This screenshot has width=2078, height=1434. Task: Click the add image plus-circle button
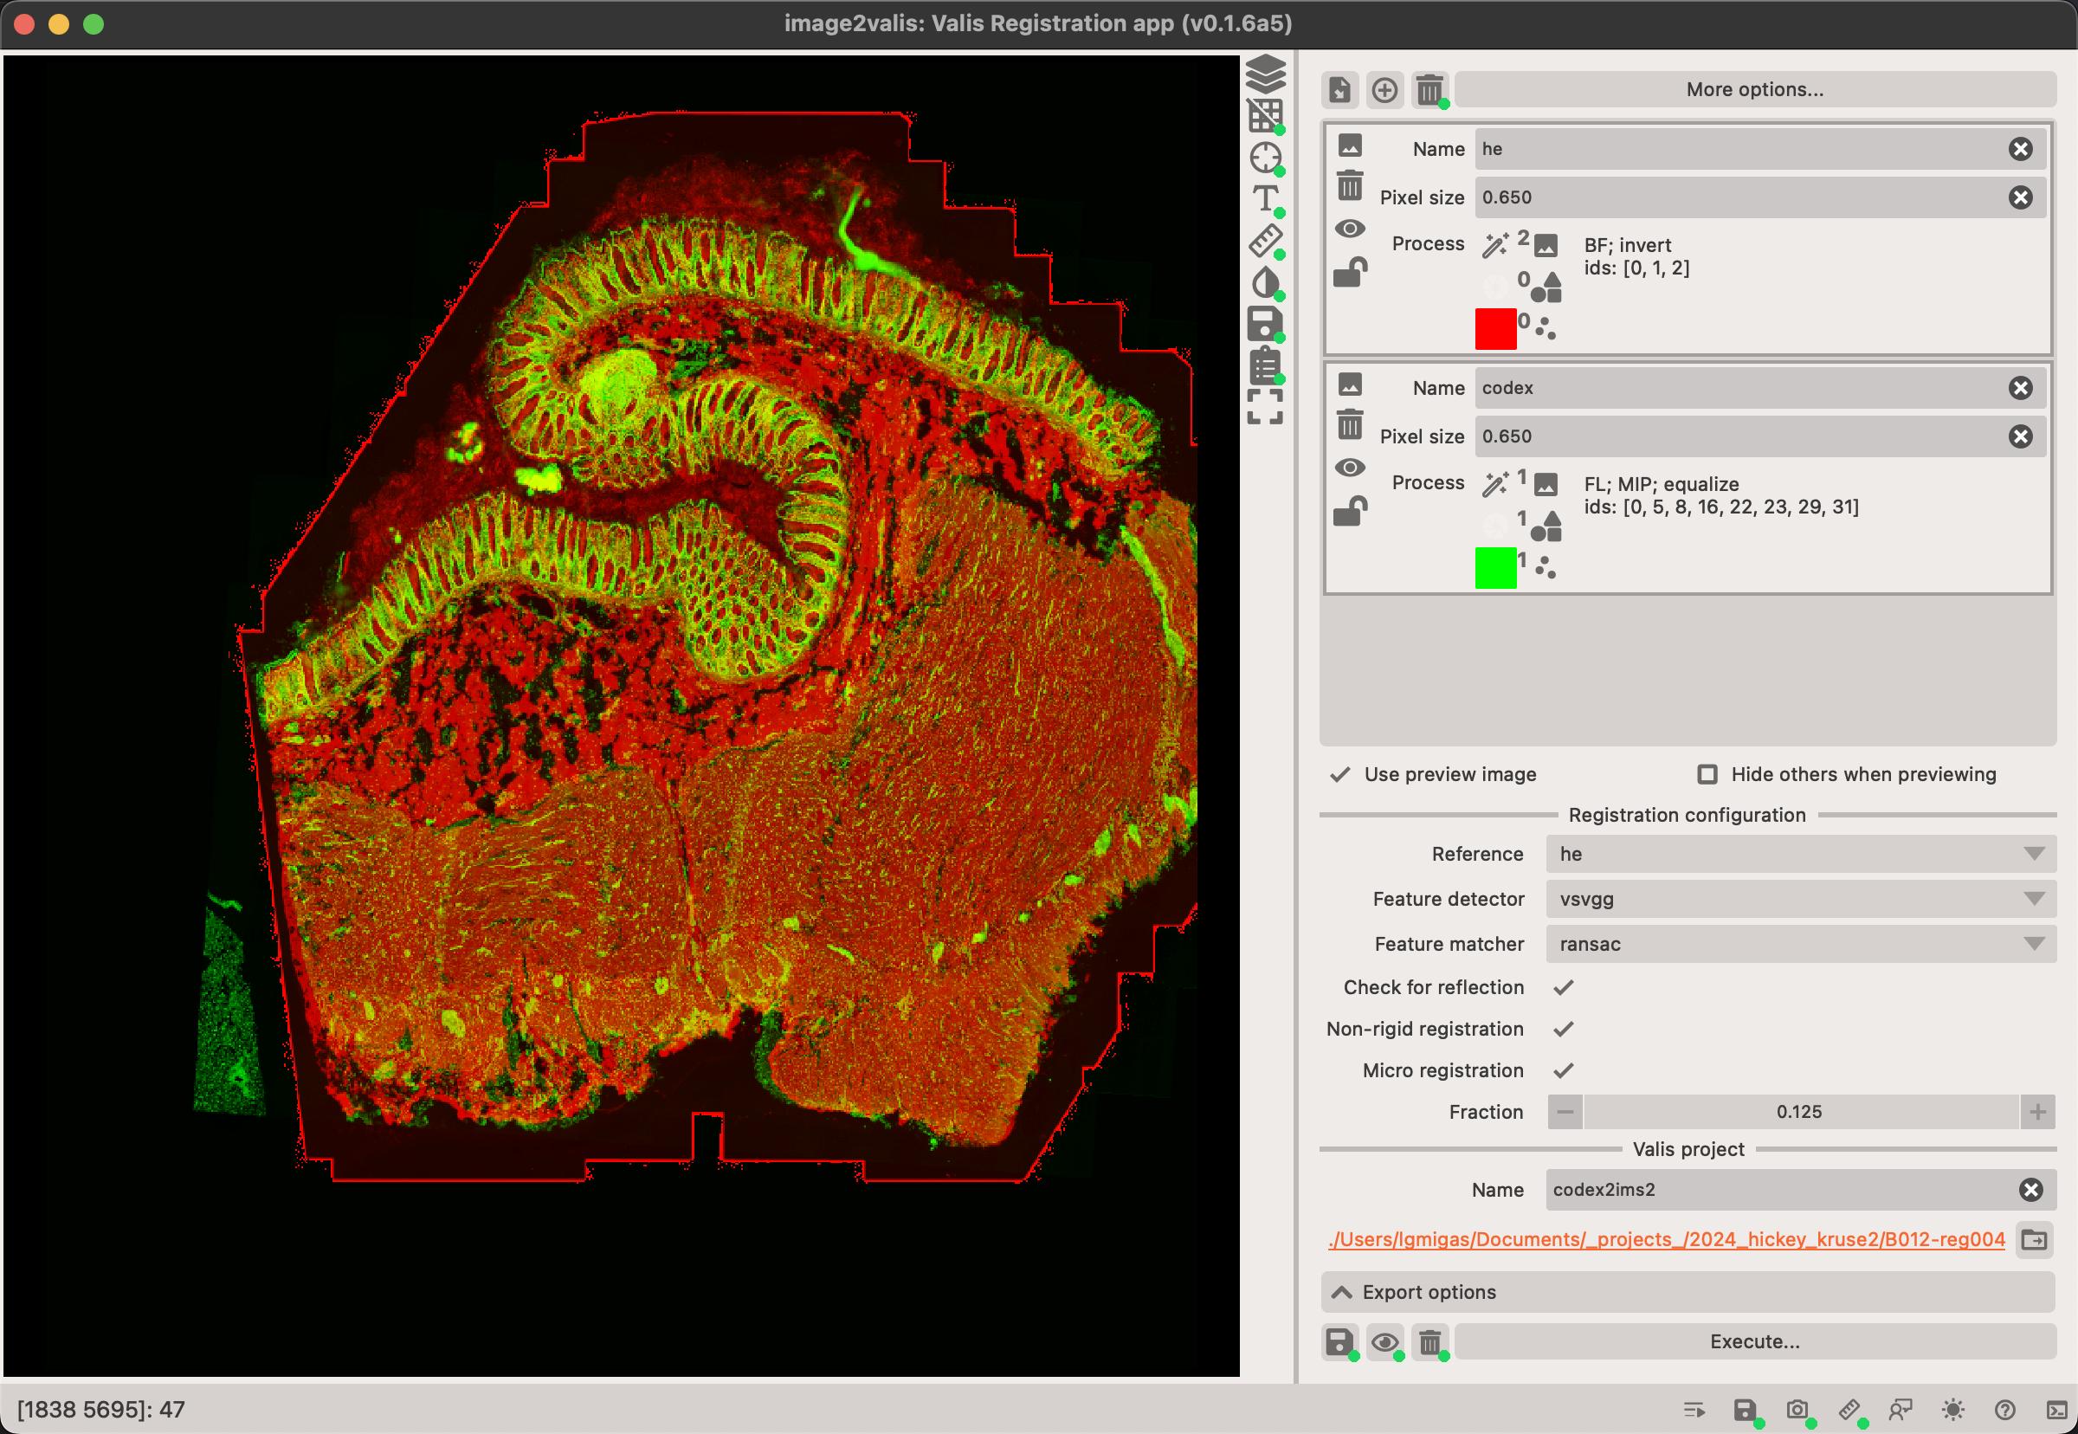[x=1384, y=90]
